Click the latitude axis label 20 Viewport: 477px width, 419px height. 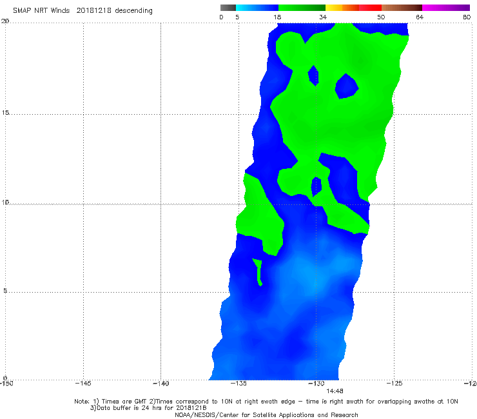coord(5,21)
